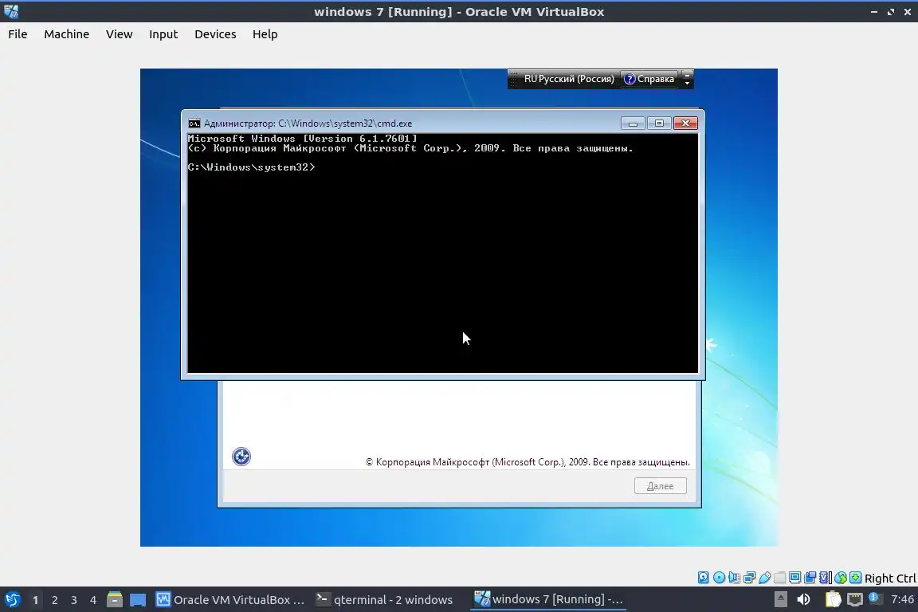918x612 pixels.
Task: Click the Right Ctrl host key label
Action: [890, 578]
